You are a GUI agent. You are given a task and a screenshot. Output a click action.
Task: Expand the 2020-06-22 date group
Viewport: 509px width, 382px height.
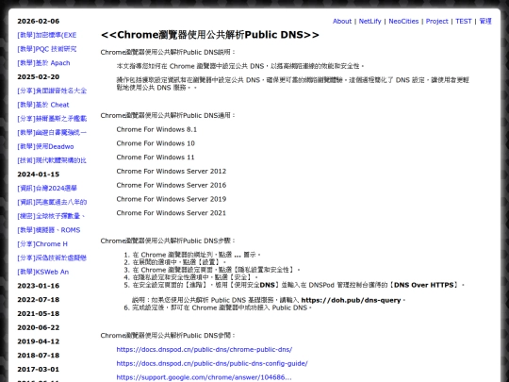[x=39, y=327]
